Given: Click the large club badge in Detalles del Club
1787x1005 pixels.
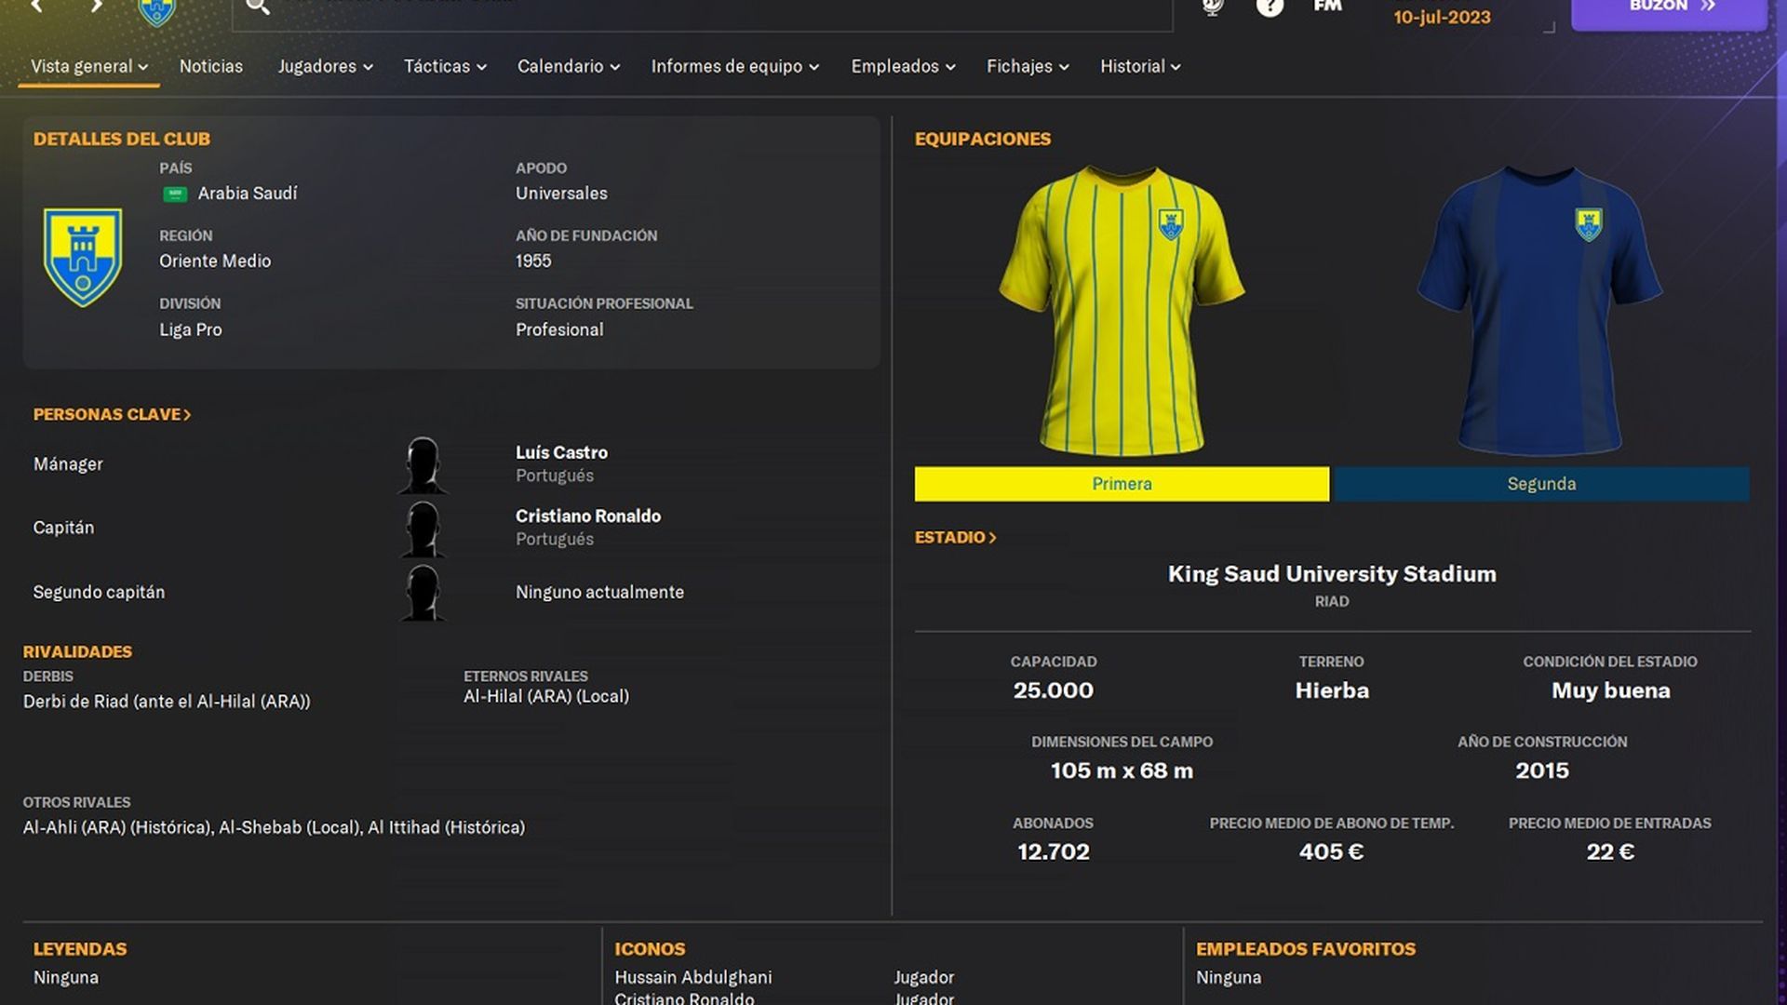Looking at the screenshot, I should point(83,257).
